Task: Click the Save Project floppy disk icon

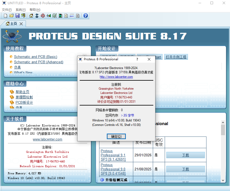Action: 17,16
